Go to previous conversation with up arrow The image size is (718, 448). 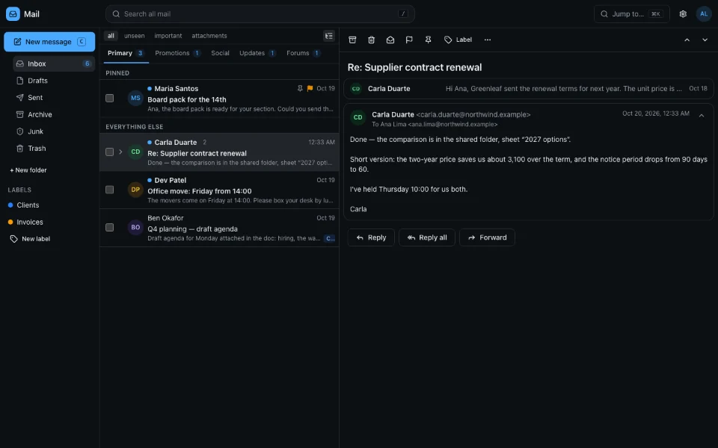(687, 40)
